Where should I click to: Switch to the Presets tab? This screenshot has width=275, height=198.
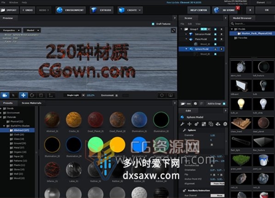click(8, 103)
